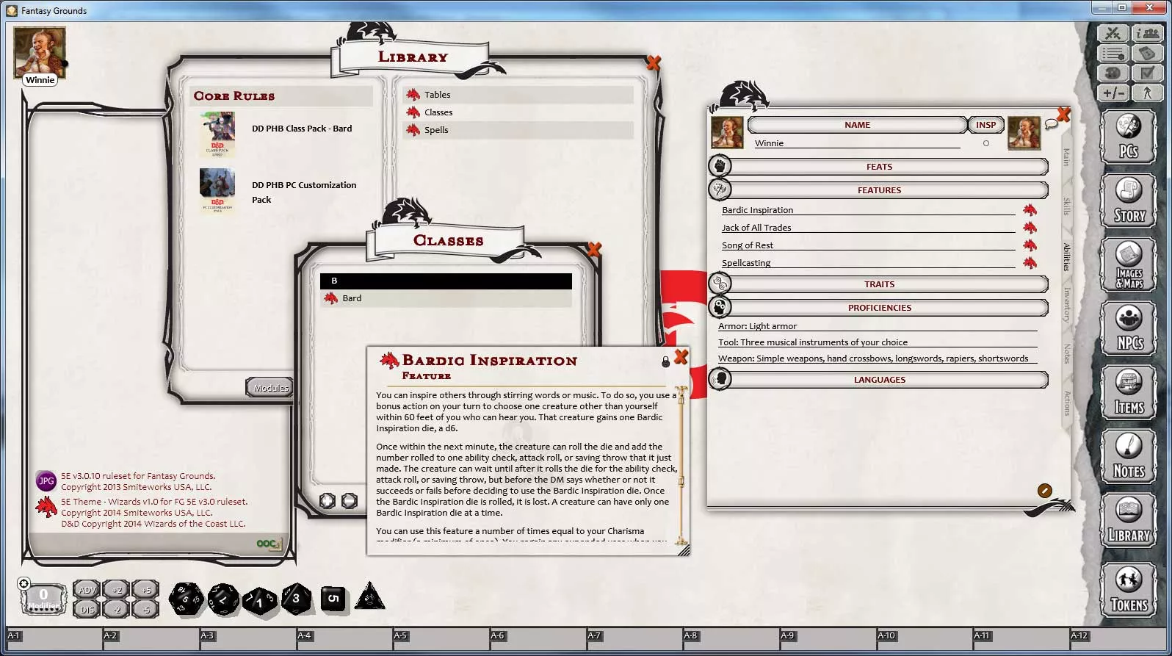This screenshot has width=1172, height=656.
Task: Pick the d6 die showing 5
Action: point(333,599)
